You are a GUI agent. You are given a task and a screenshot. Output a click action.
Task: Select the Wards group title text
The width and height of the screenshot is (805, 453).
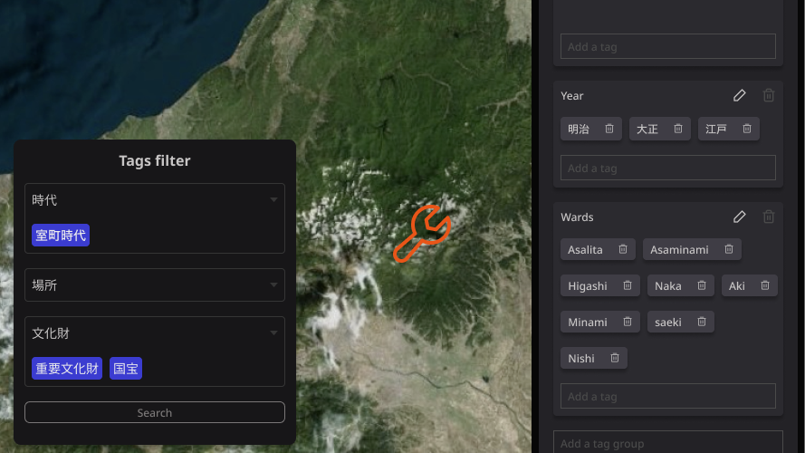(x=577, y=217)
